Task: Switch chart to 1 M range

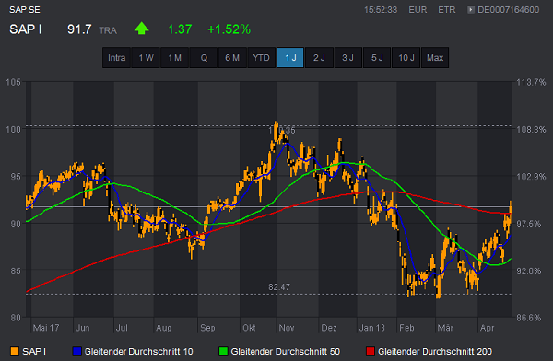Action: pyautogui.click(x=174, y=57)
